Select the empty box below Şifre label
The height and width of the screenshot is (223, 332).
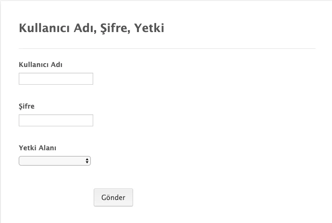56,120
